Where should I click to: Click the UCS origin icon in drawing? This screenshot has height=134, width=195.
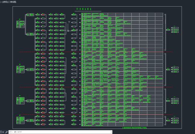click(x=68, y=31)
